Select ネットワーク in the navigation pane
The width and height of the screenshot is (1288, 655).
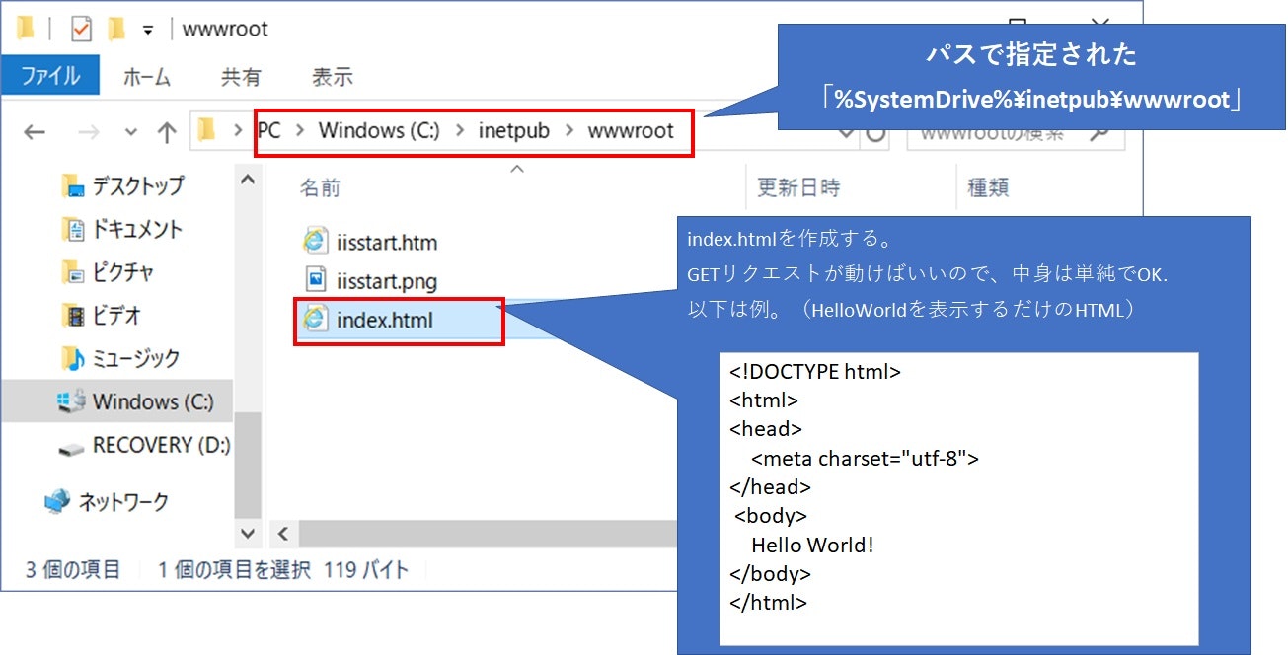point(123,501)
